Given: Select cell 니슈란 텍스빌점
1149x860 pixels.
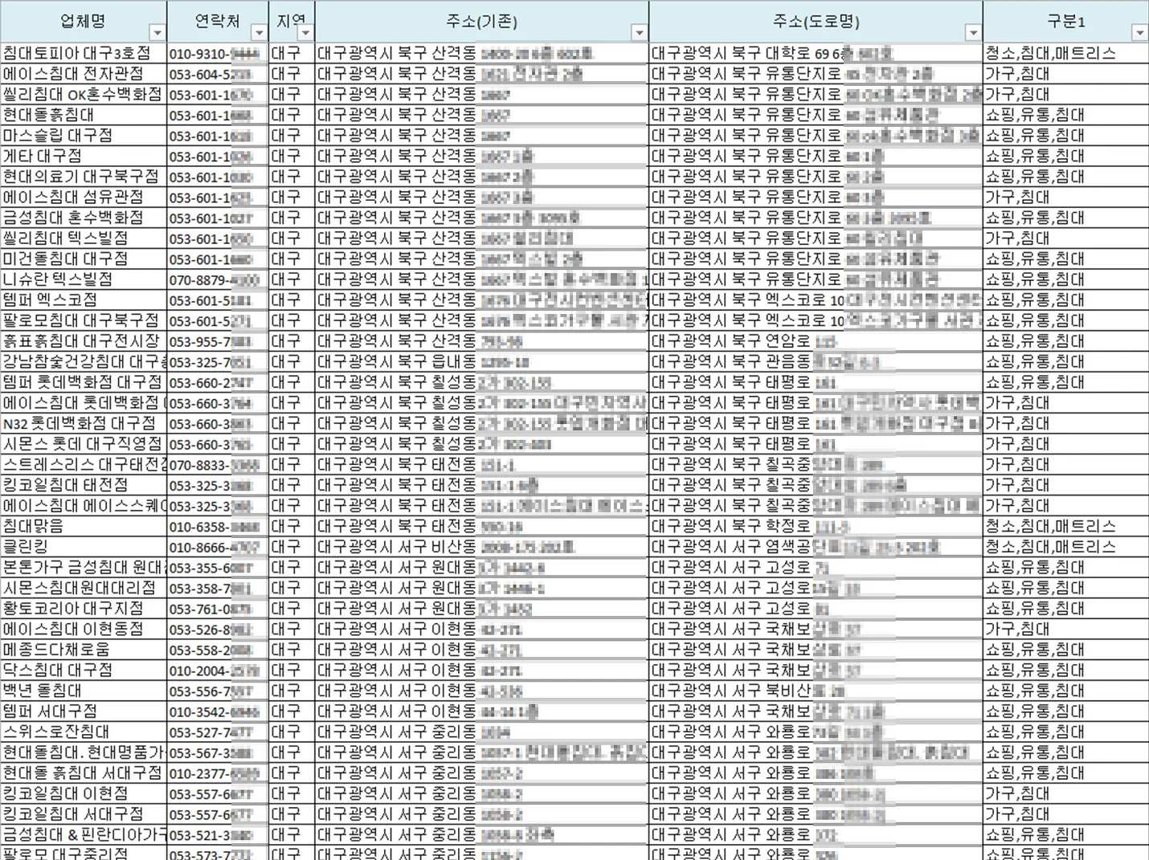Looking at the screenshot, I should point(84,279).
